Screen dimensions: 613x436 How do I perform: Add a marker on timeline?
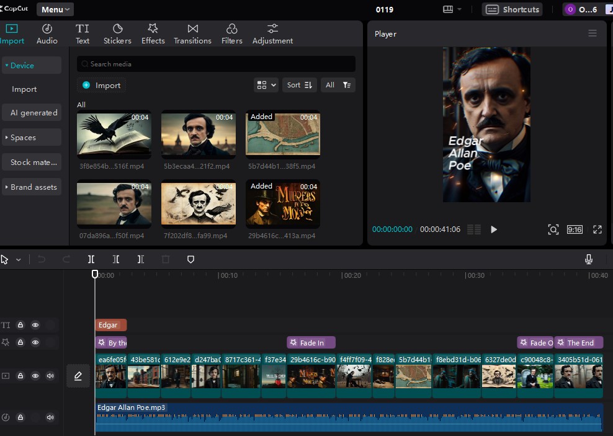pos(190,259)
